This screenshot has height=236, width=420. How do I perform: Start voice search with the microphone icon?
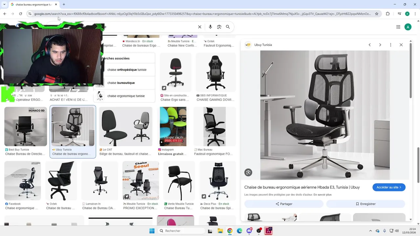[x=210, y=27]
